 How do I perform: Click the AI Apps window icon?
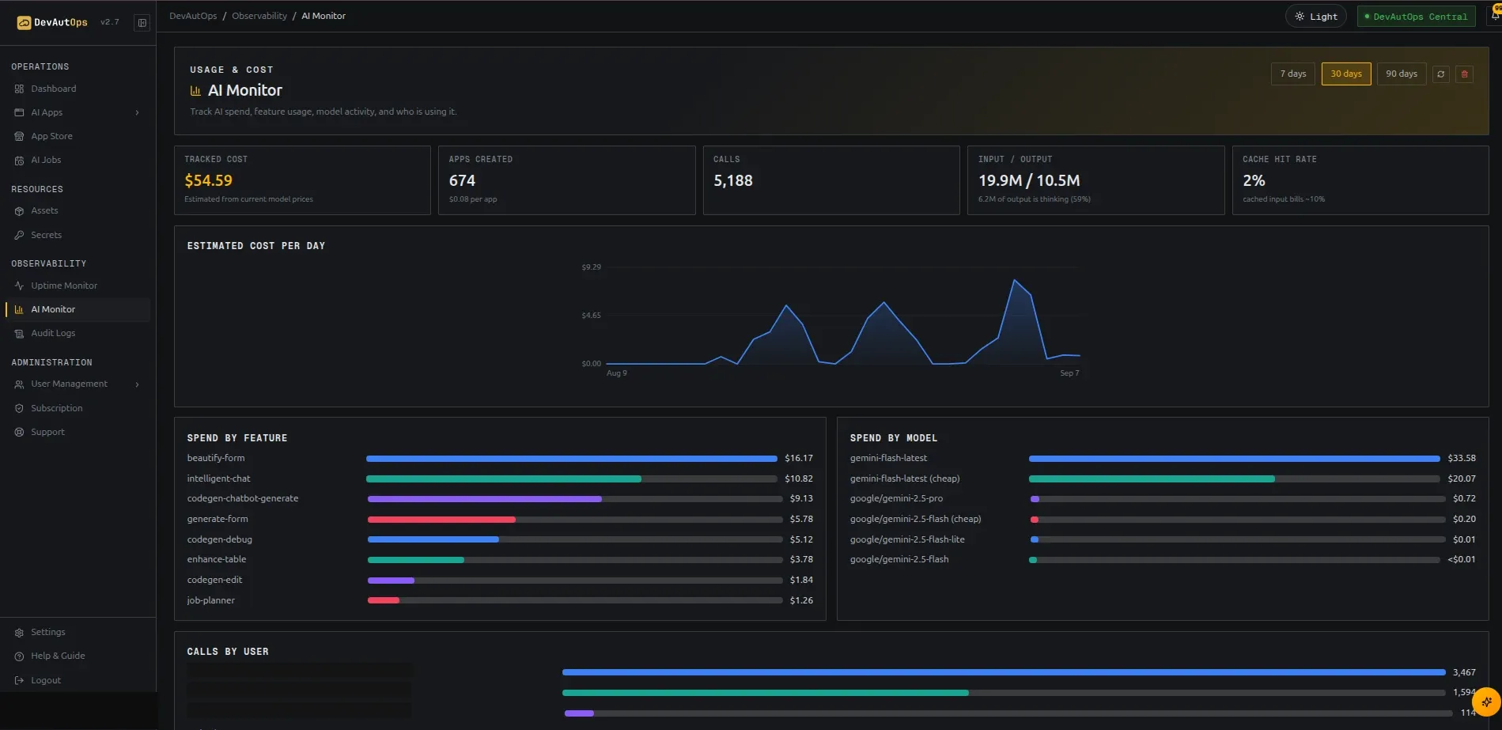pos(19,113)
